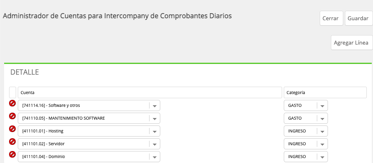
Task: Open the Dominio account dropdown arrow
Action: pos(154,157)
